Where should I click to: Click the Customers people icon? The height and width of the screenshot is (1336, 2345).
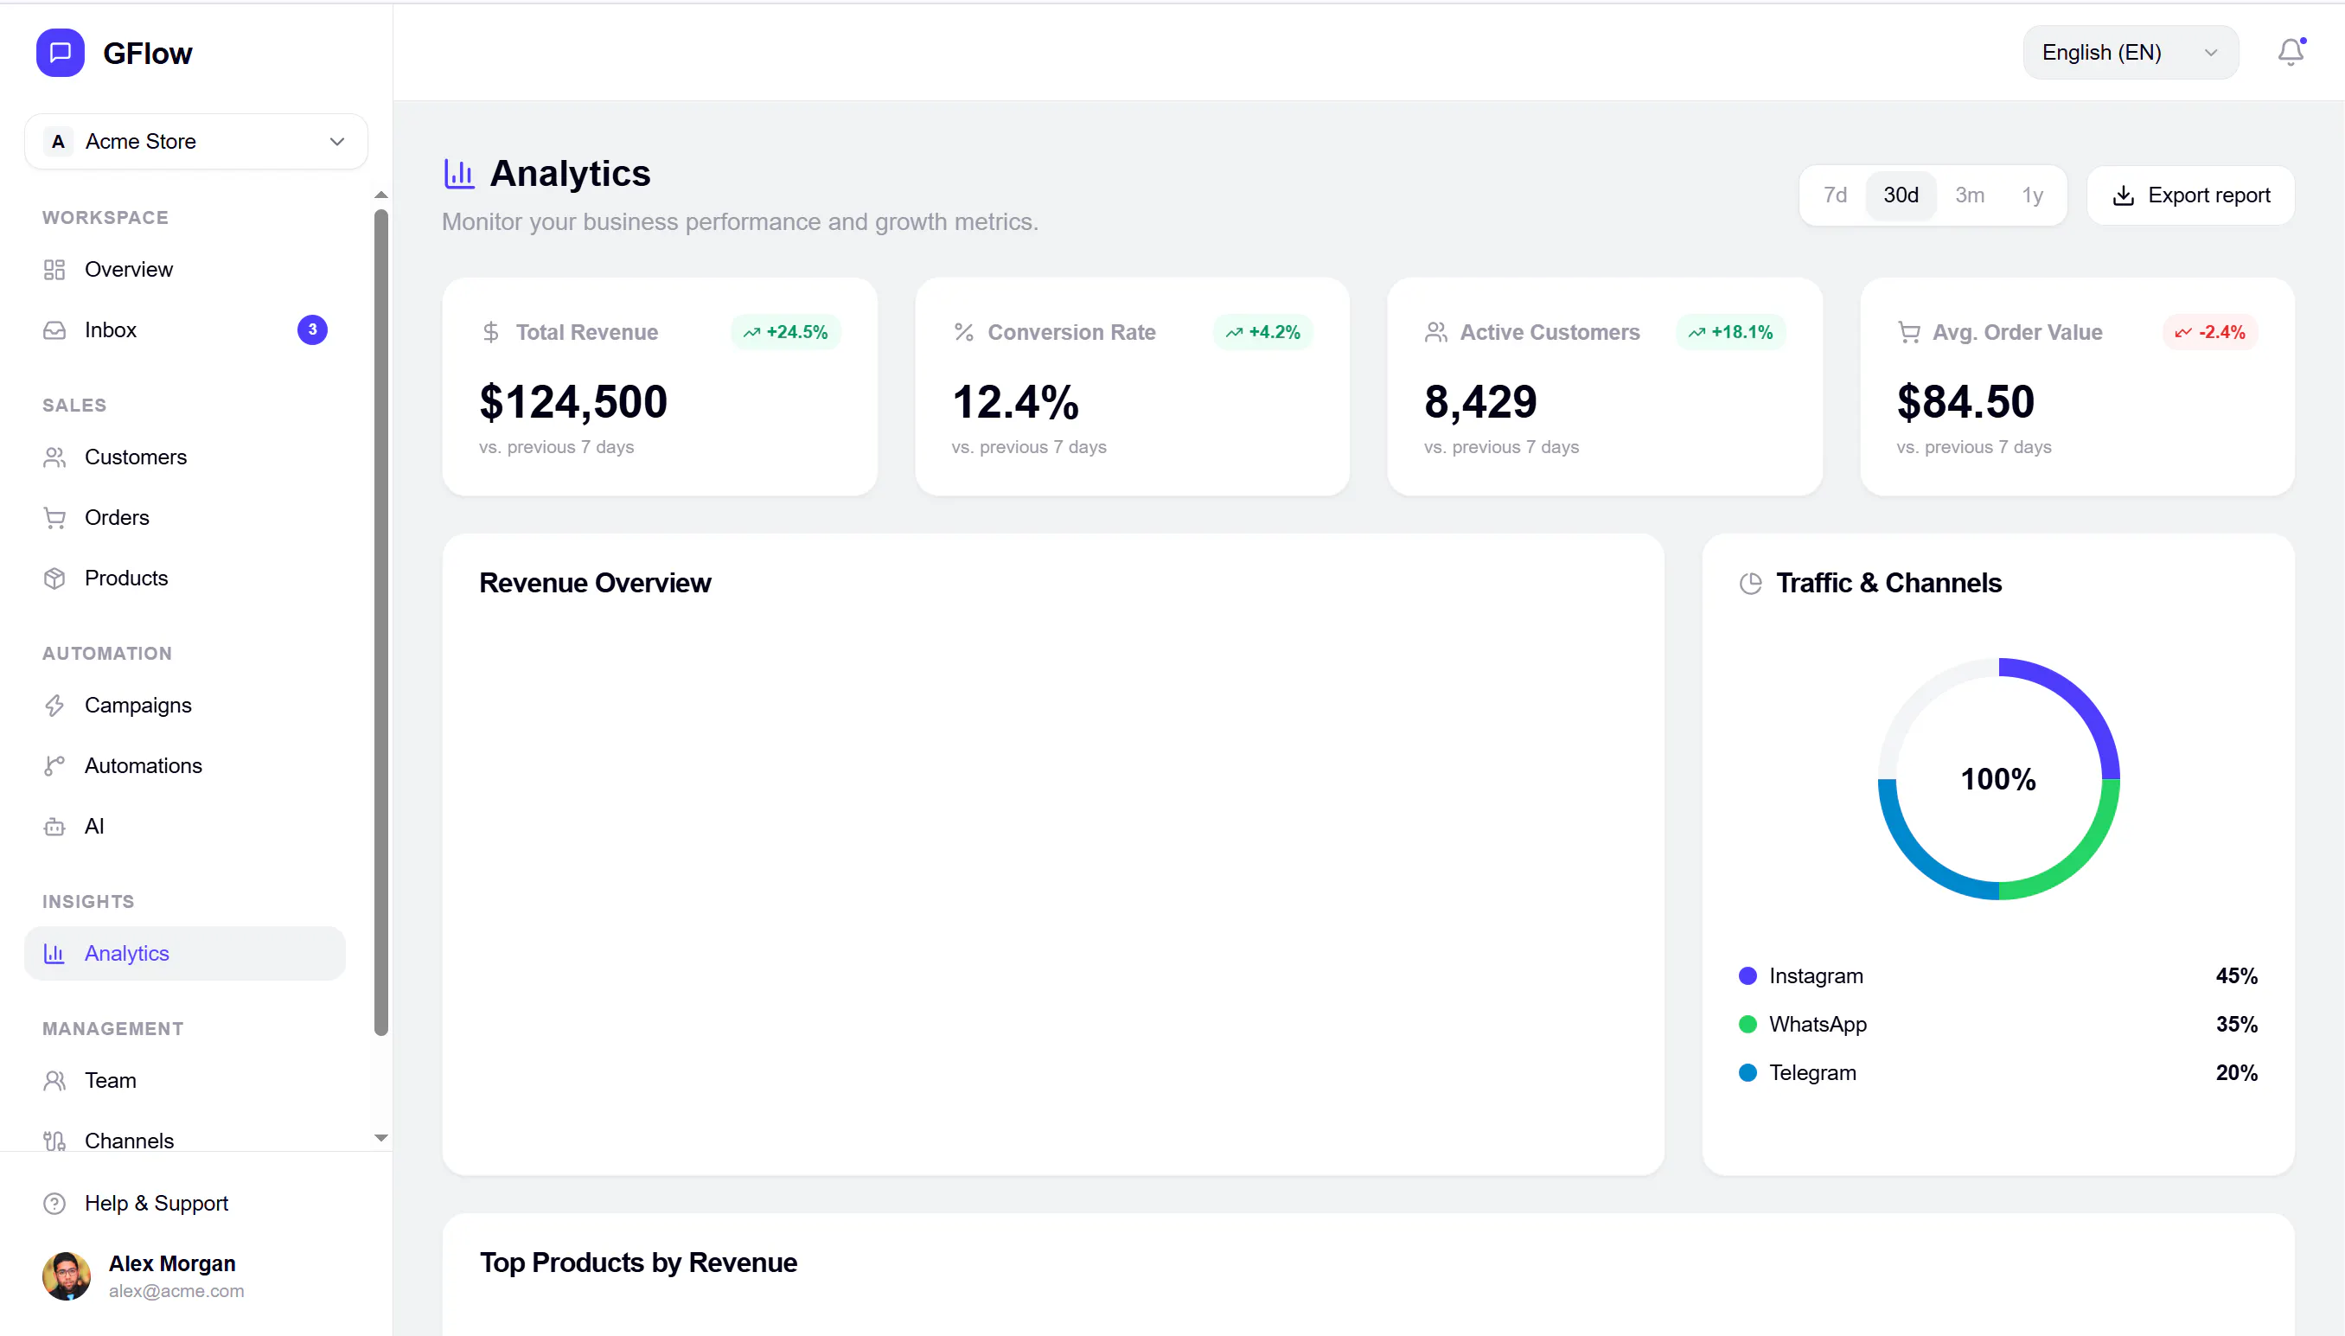point(54,457)
